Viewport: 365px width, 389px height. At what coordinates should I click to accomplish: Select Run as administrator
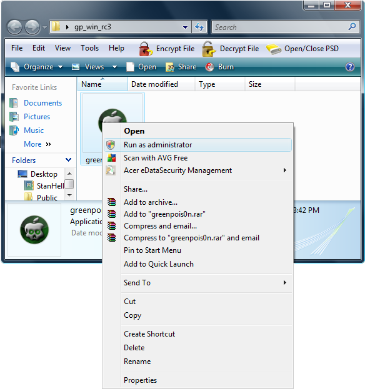(x=198, y=145)
